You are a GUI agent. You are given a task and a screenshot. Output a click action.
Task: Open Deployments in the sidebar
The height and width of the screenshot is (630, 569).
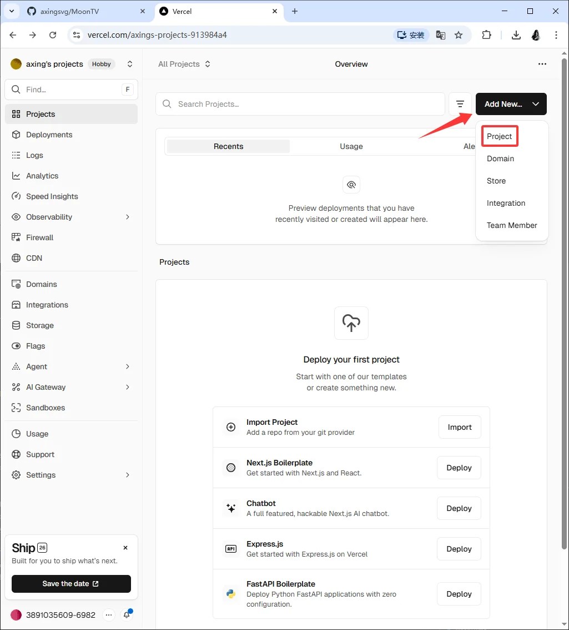click(71, 135)
